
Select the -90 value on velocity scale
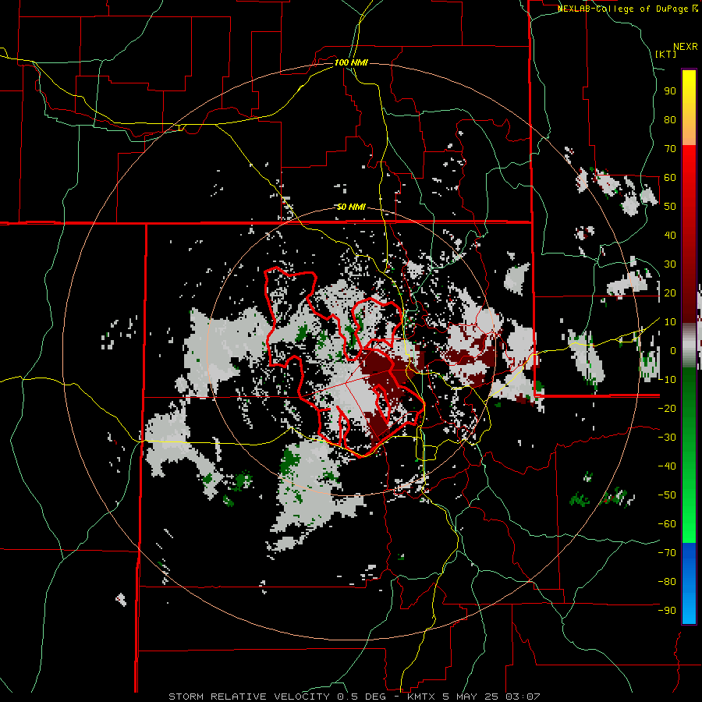[667, 611]
